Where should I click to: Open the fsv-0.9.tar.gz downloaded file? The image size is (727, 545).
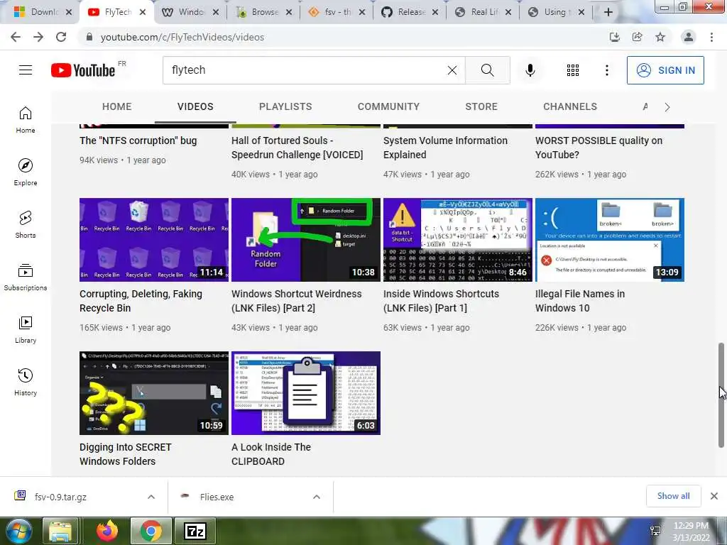[60, 497]
